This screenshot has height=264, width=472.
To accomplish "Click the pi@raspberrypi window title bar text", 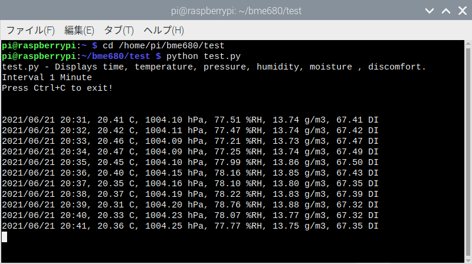I will coord(235,11).
